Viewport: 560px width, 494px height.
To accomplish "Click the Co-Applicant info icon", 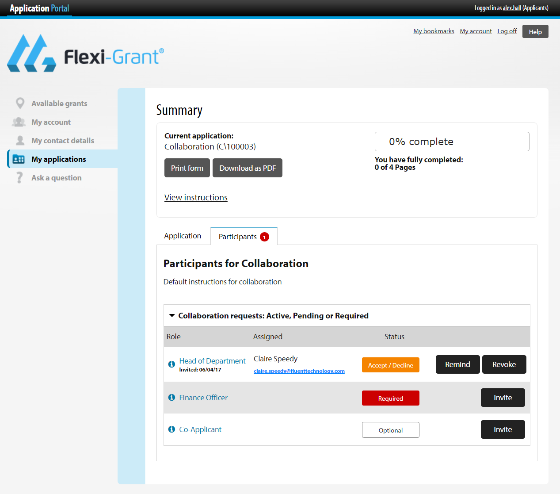I will pyautogui.click(x=171, y=429).
